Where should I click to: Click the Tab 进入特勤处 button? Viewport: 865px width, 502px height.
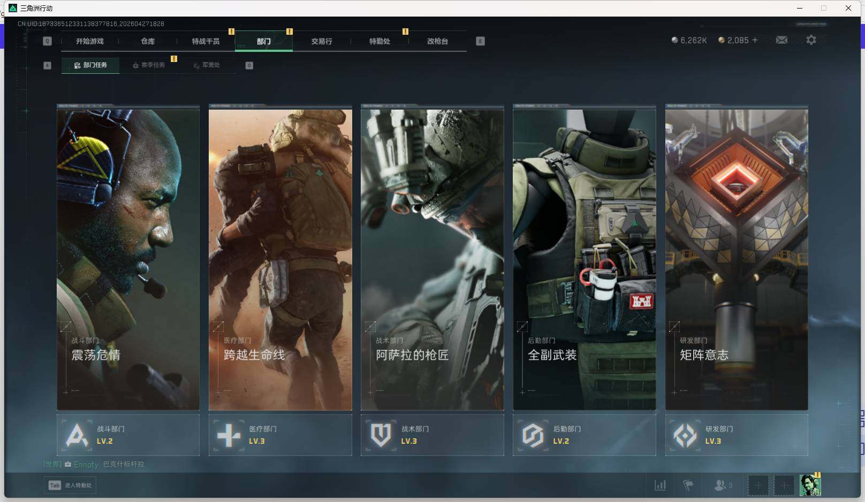pyautogui.click(x=70, y=485)
